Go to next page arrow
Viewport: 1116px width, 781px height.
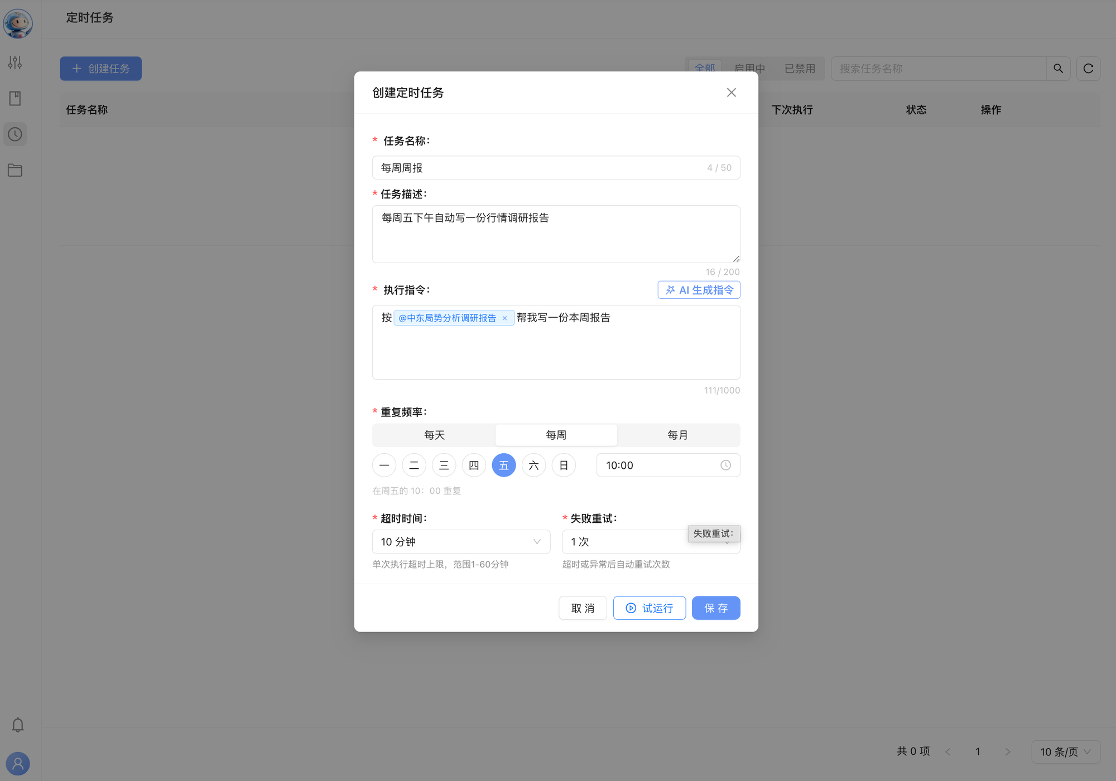[x=1007, y=751]
